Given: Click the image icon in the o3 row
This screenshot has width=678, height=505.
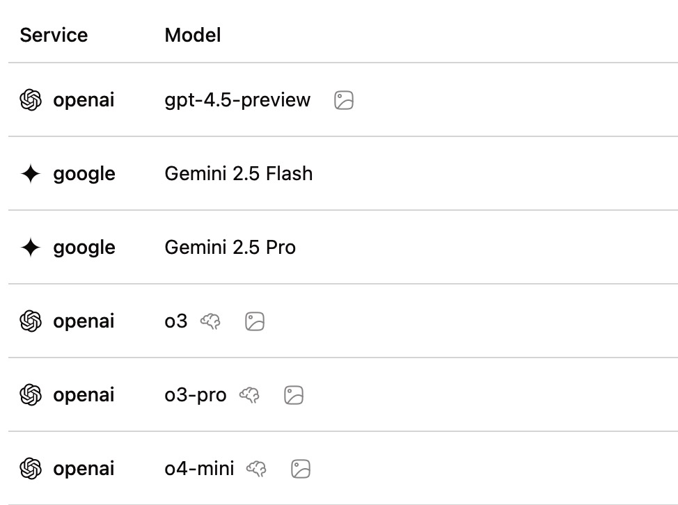Looking at the screenshot, I should pyautogui.click(x=255, y=321).
